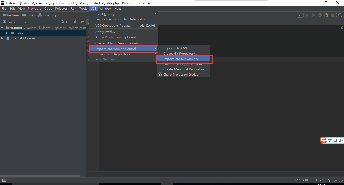Select External Libraries in the tree
344x185 pixels.
coord(23,38)
